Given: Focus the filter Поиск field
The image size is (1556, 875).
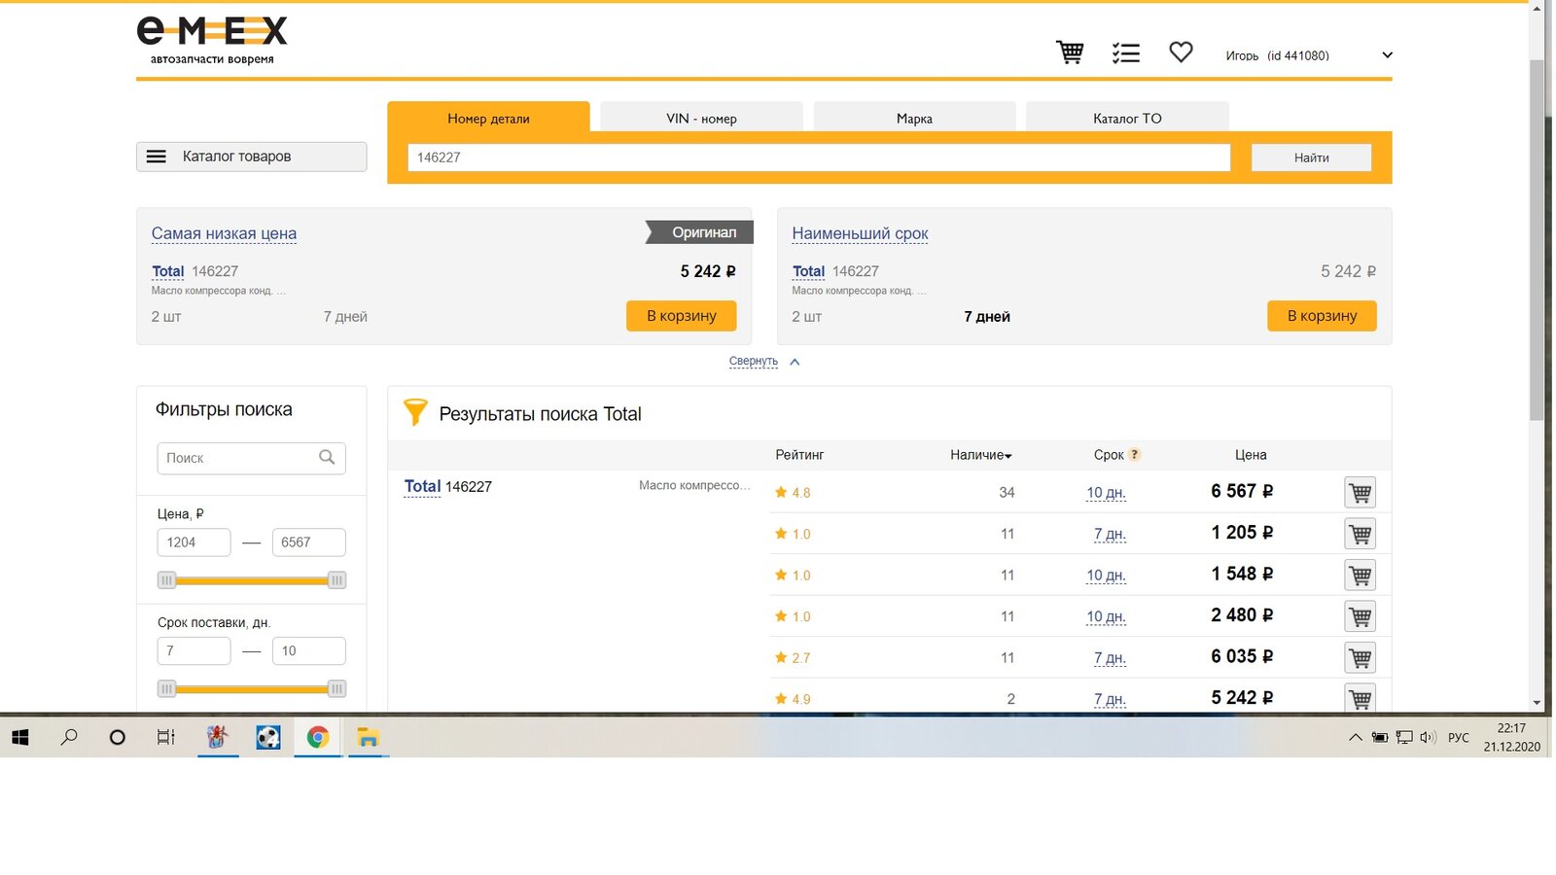Looking at the screenshot, I should click(251, 458).
